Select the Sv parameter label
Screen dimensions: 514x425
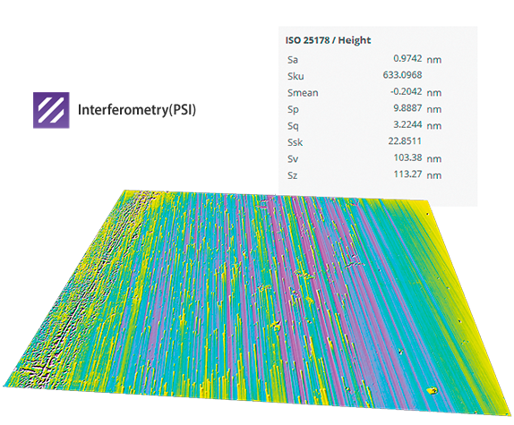(293, 159)
